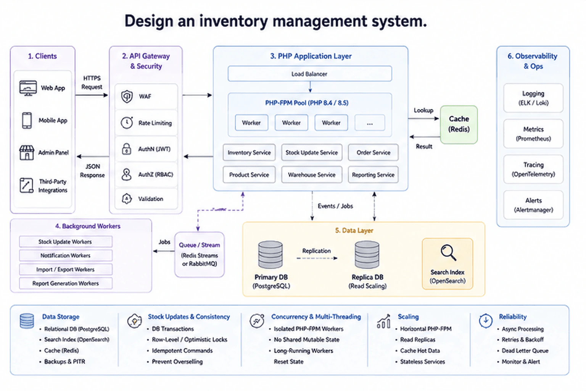Select the Tracing (OpenTelemetry) box
This screenshot has height=391, width=586.
533,169
